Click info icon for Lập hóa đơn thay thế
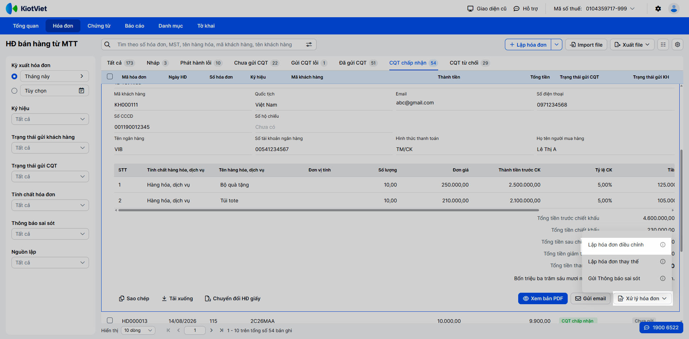The image size is (689, 339). [x=663, y=262]
